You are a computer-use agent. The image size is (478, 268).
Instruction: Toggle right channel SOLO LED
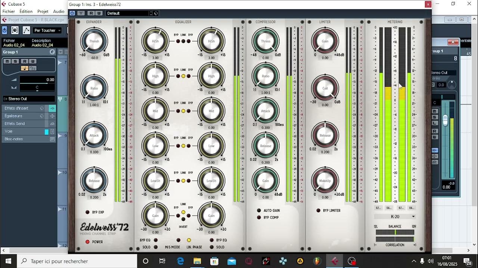click(x=212, y=247)
